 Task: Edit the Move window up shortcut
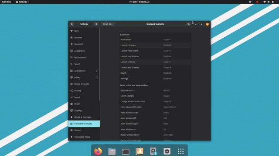pos(155,129)
